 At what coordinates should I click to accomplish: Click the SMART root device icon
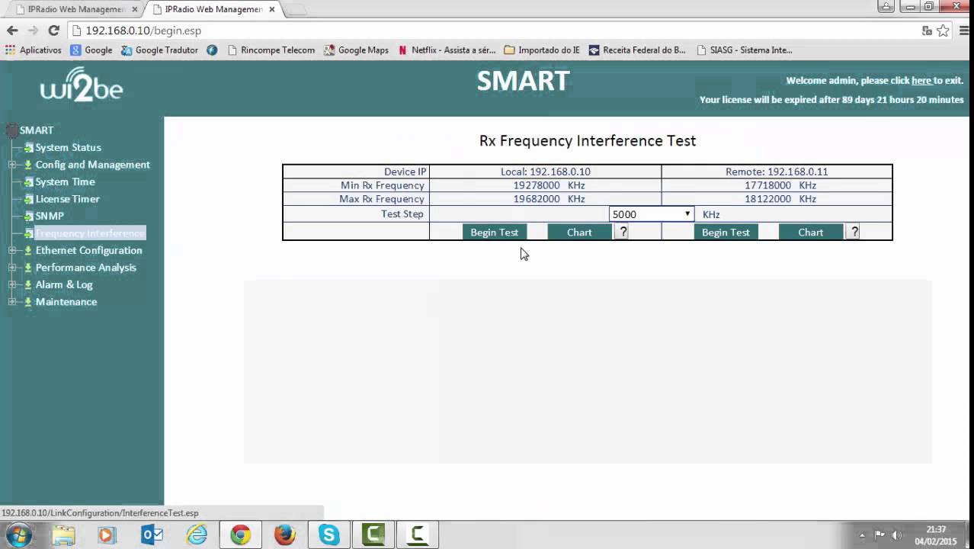12,130
